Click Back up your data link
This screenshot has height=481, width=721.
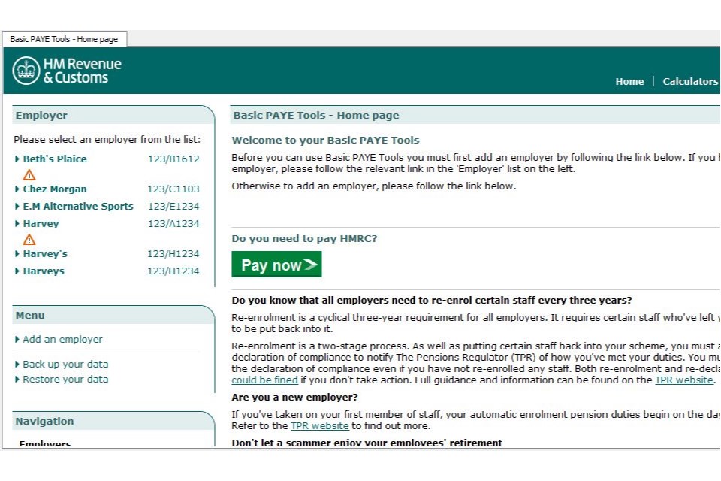(x=65, y=365)
